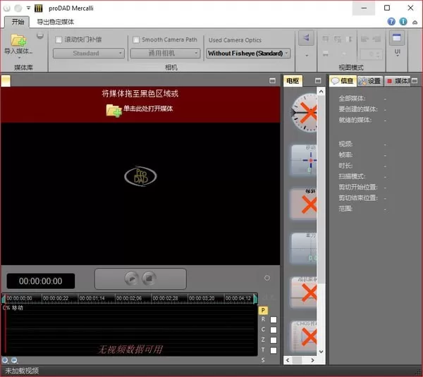423x377 pixels.
Task: Click the stop button in the playback panel
Action: tap(149, 278)
